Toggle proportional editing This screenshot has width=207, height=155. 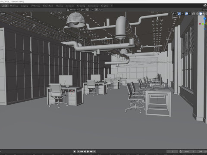[96, 10]
